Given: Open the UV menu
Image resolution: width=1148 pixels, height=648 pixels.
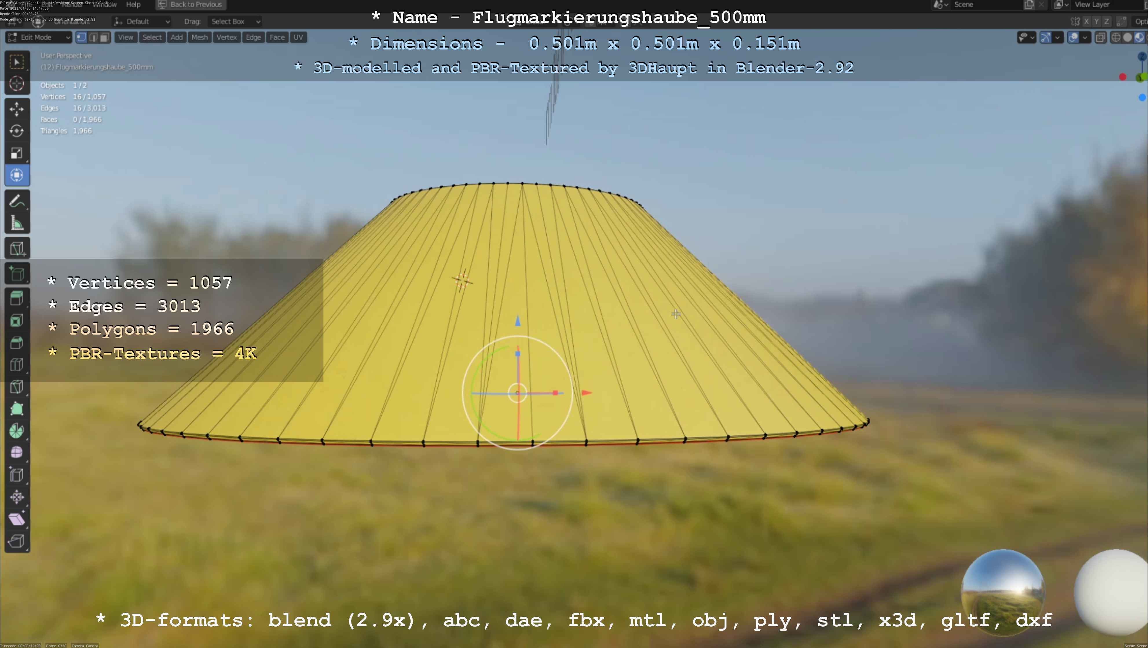Looking at the screenshot, I should pyautogui.click(x=298, y=37).
